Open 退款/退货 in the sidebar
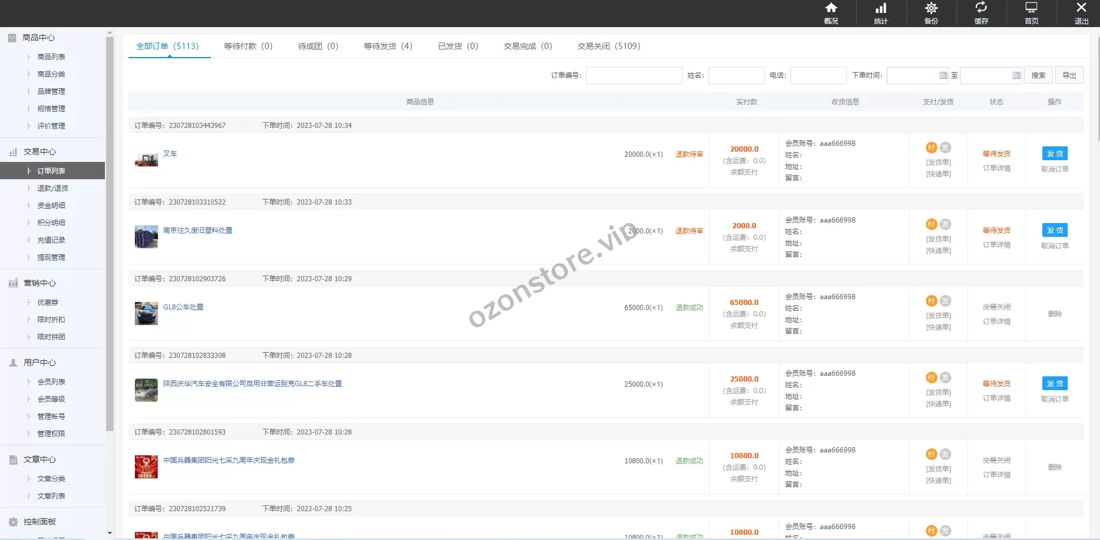The height and width of the screenshot is (540, 1100). point(52,188)
